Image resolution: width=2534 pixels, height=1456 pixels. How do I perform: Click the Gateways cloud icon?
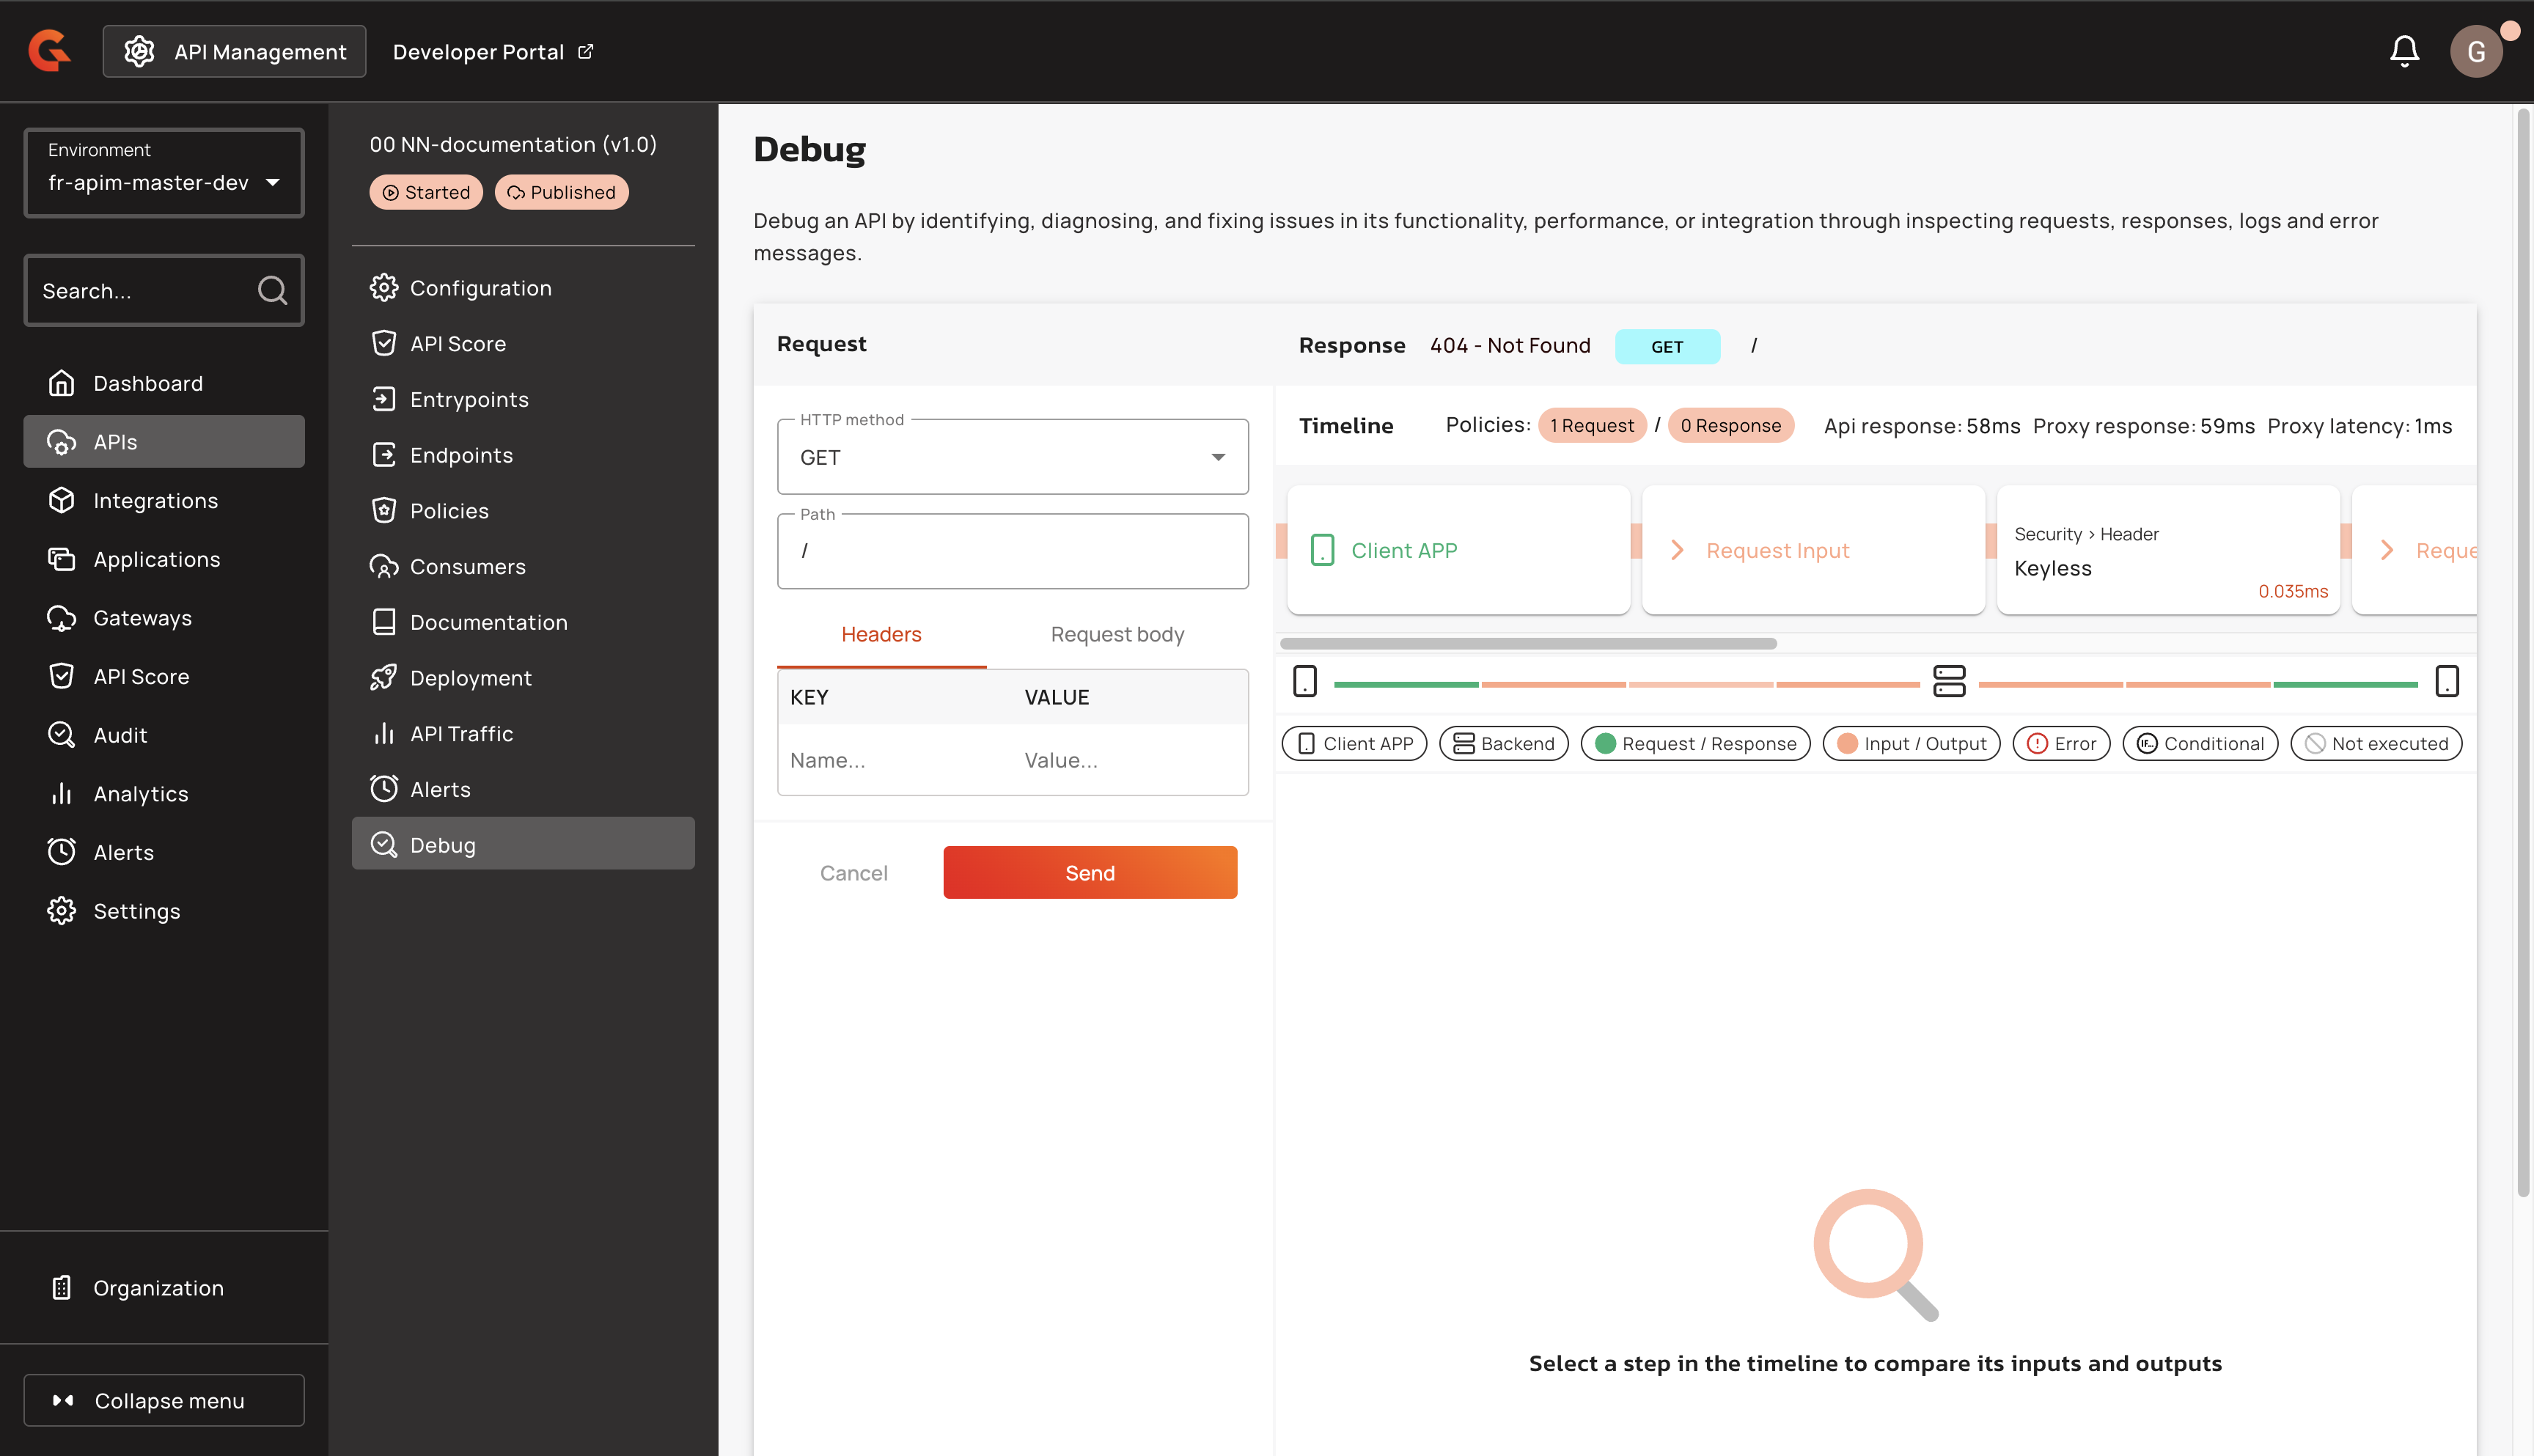[x=62, y=618]
